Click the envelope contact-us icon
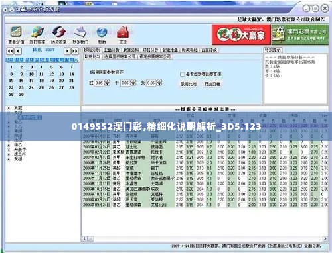The width and height of the screenshot is (332, 253). [x=80, y=32]
